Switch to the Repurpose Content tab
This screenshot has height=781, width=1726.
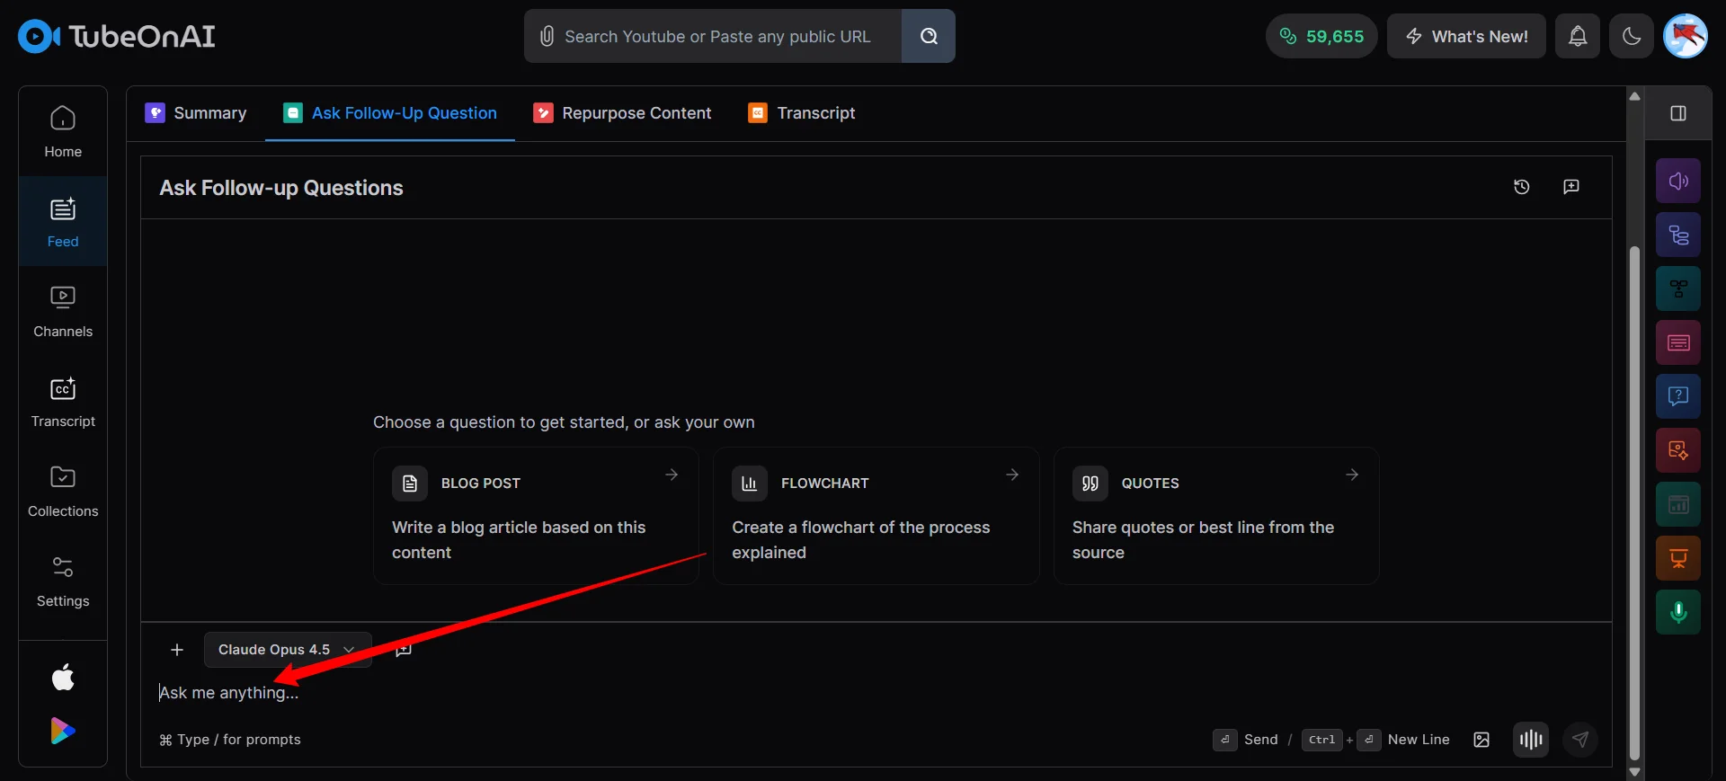coord(622,113)
